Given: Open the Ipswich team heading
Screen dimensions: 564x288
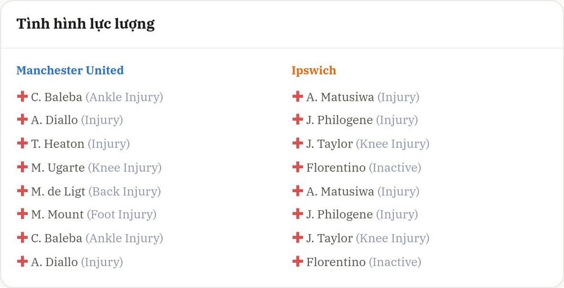Looking at the screenshot, I should pos(314,71).
